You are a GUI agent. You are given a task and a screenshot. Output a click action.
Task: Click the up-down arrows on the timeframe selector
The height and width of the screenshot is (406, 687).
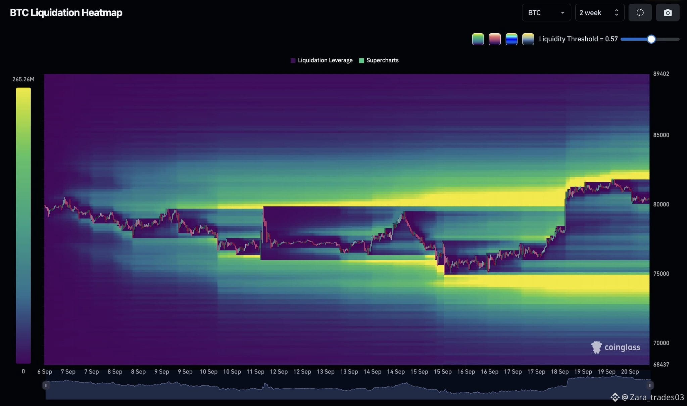point(617,13)
